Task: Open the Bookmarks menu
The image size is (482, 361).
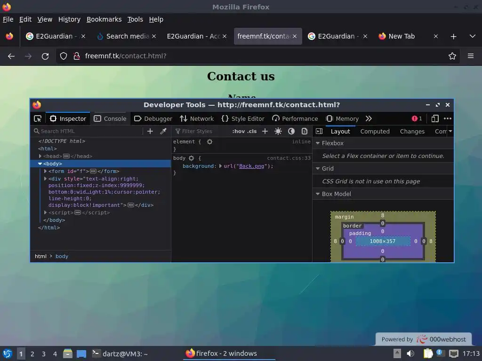Action: [x=104, y=19]
